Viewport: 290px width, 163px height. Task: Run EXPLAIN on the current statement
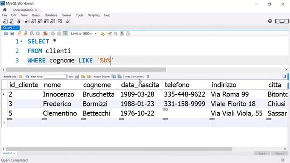coord(32,34)
